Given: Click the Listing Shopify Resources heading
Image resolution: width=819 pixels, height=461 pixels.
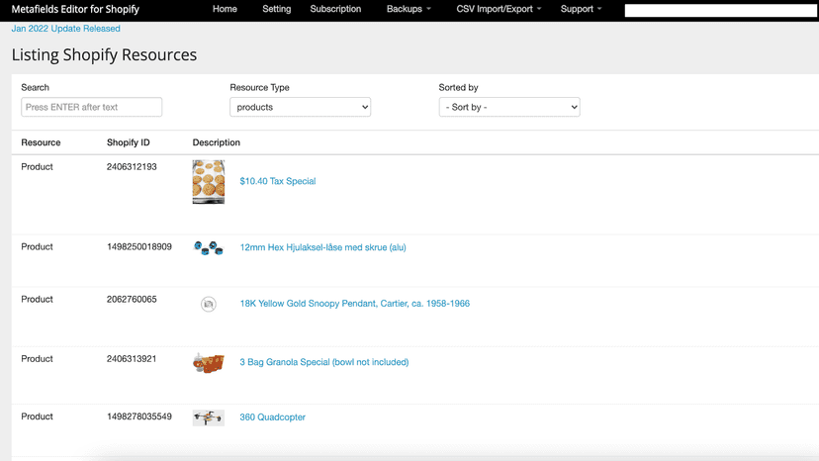Looking at the screenshot, I should (x=104, y=54).
